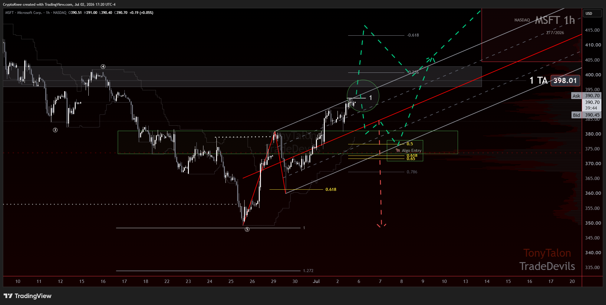Screen dimensions: 606x305
Task: Select the circled wave 3 marker
Action: 55,130
